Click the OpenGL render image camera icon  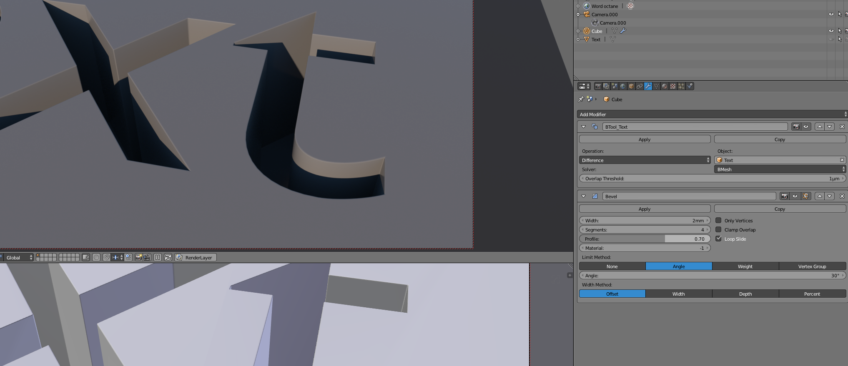(138, 257)
